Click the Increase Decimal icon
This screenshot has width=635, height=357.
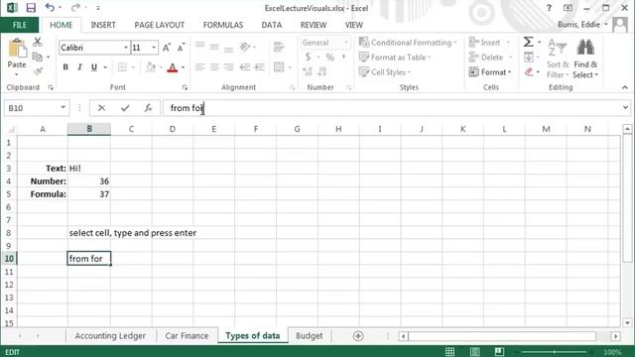point(308,72)
